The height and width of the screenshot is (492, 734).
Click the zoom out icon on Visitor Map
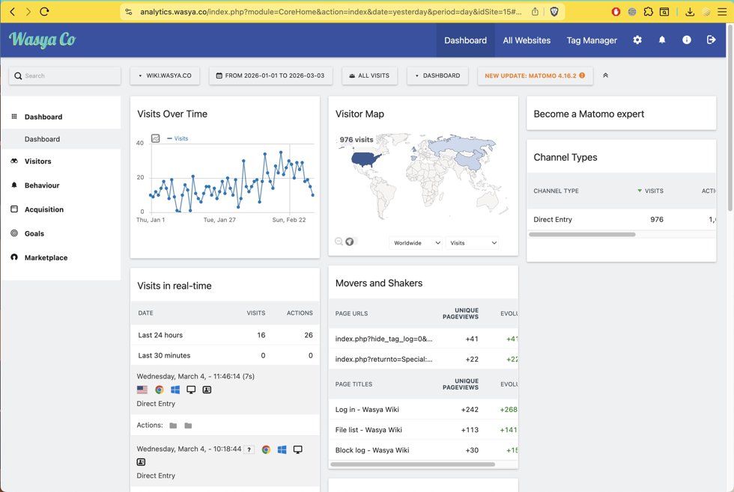pyautogui.click(x=339, y=242)
